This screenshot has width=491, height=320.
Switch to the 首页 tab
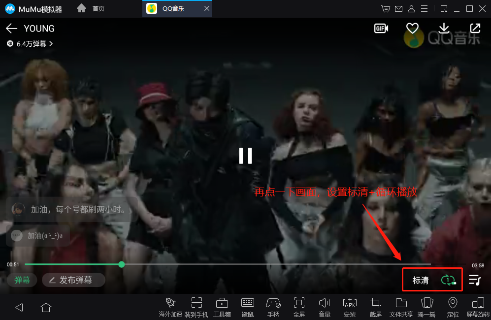(x=91, y=8)
